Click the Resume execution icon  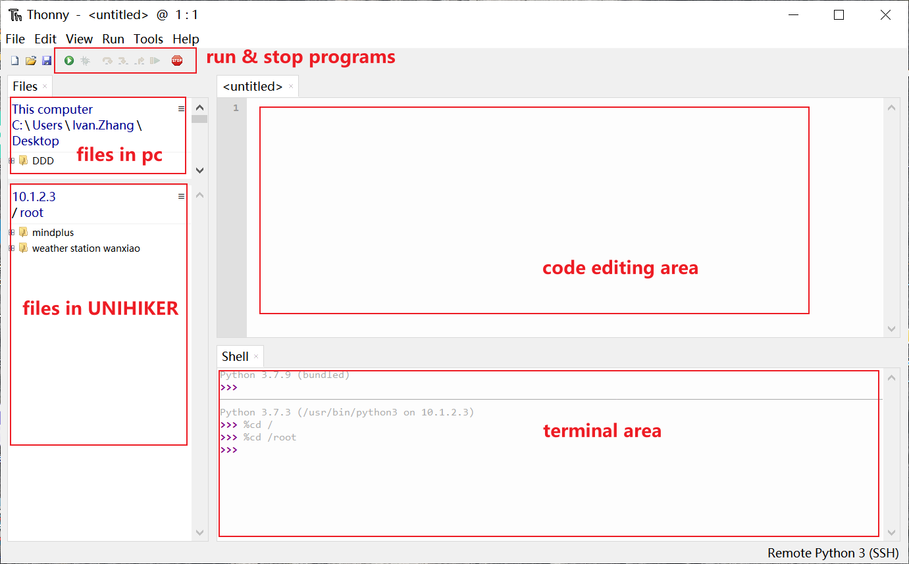tap(155, 60)
